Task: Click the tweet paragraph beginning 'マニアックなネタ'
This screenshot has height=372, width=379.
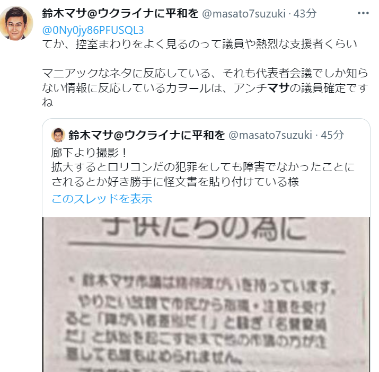Action: point(205,88)
